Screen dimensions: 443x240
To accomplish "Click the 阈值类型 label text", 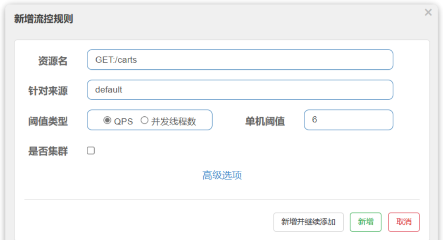I will click(x=48, y=121).
